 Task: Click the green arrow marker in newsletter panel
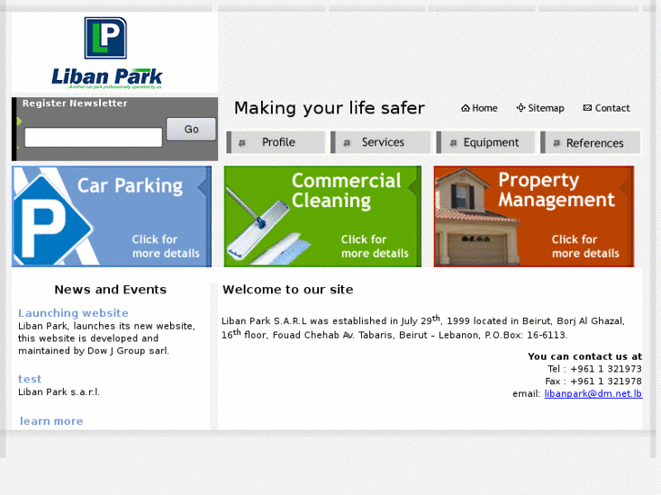[19, 122]
